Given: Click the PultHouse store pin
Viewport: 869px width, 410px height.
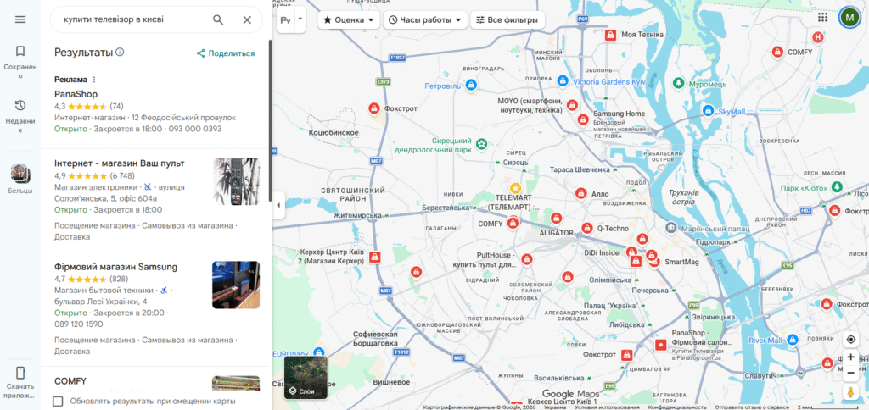Looking at the screenshot, I should 526,259.
